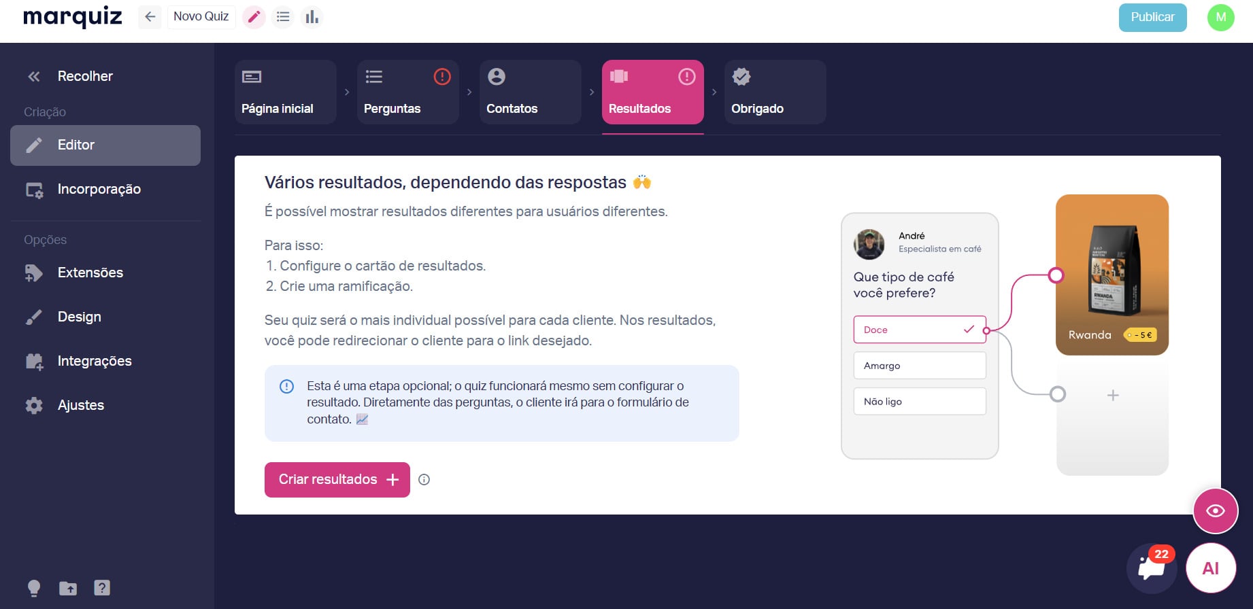The width and height of the screenshot is (1253, 609).
Task: Open the question mark help icon
Action: point(102,587)
